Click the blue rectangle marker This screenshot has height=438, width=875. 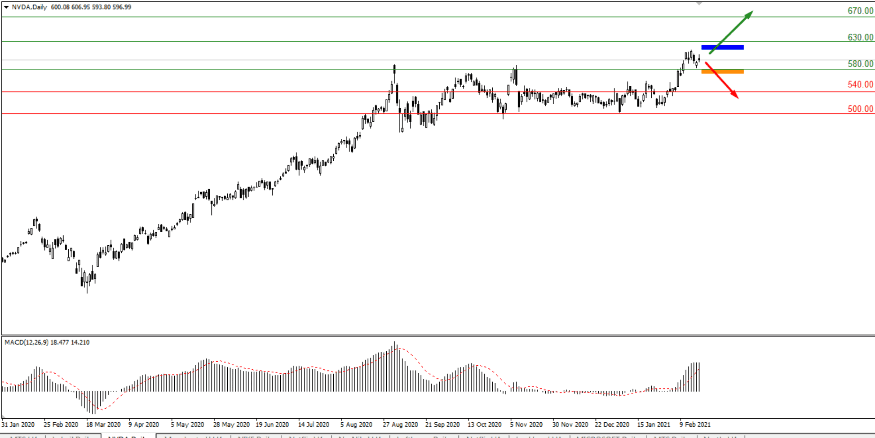[x=722, y=47]
